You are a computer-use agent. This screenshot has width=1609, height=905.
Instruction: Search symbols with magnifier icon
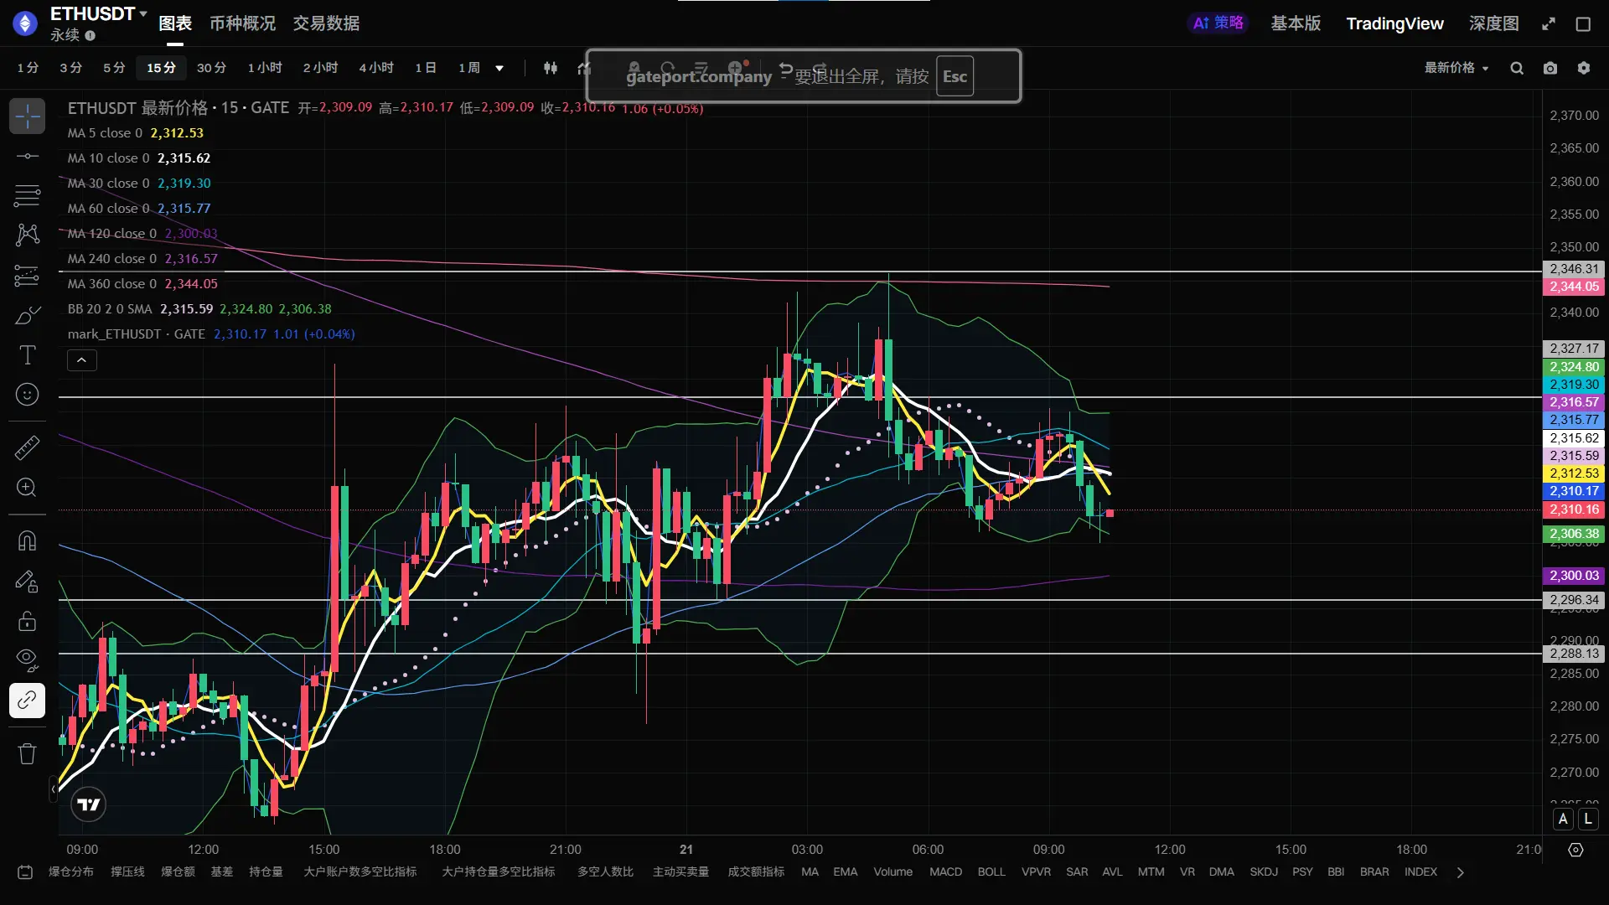(x=1517, y=69)
